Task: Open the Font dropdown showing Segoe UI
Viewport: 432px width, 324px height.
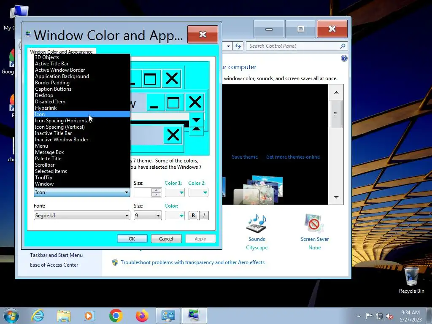Action: (x=82, y=216)
